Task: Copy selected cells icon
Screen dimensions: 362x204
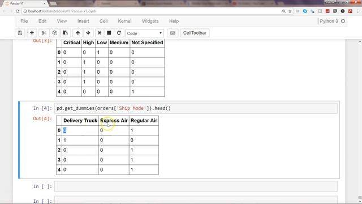Action: pos(55,33)
